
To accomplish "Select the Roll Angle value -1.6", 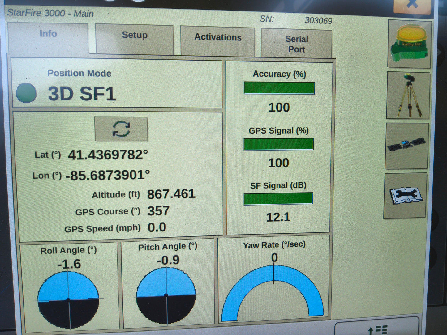I will point(69,264).
